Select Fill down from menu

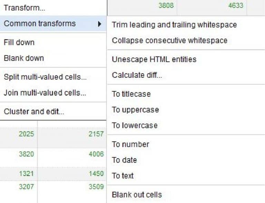tap(19, 43)
